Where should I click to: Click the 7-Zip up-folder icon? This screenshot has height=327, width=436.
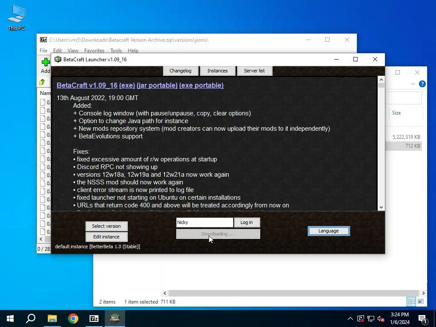coord(42,82)
